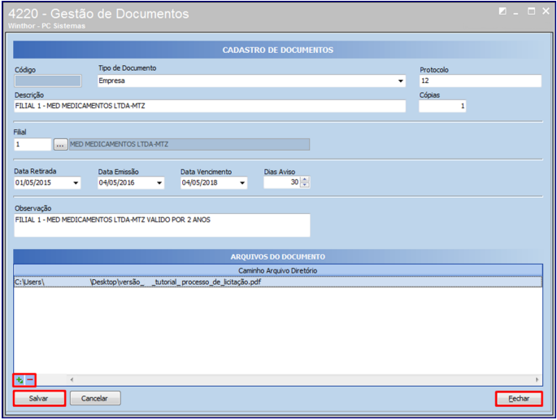
Task: Click the Data Retirada date value 01/05/2015
Action: (x=33, y=183)
